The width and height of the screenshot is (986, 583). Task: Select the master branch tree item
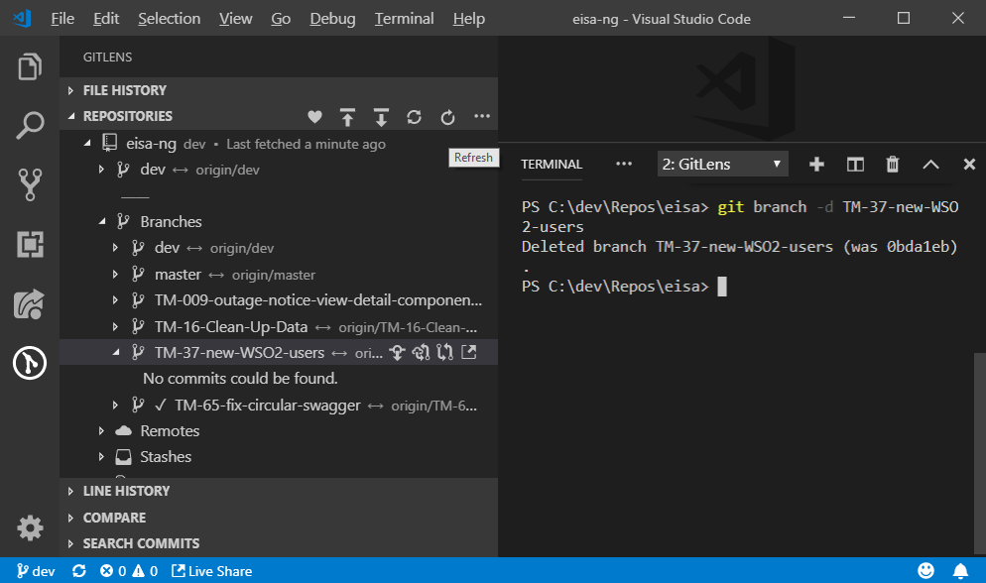click(x=179, y=274)
